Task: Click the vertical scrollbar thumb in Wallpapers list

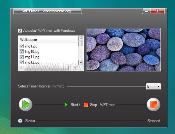Action: (x=81, y=44)
